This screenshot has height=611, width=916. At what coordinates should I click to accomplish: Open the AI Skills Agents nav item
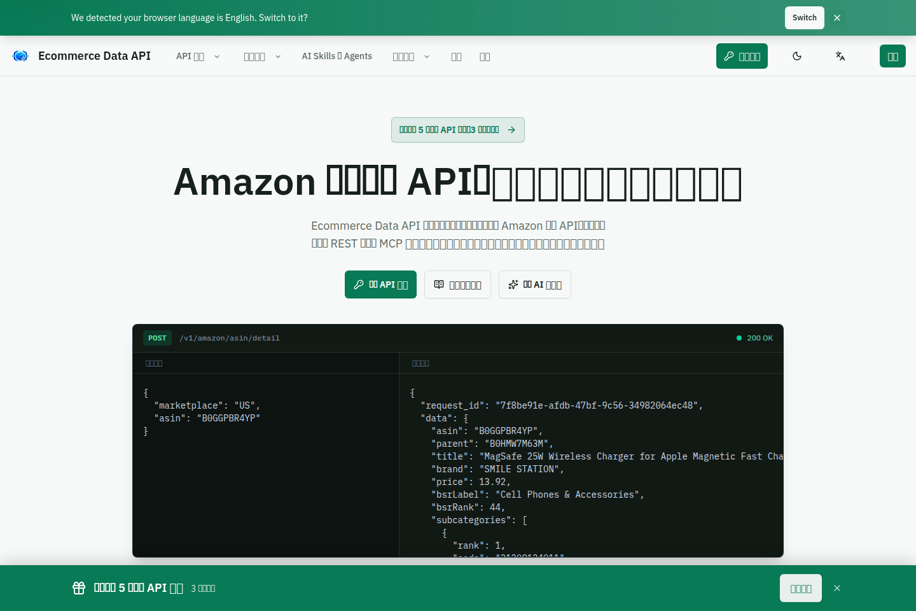337,56
